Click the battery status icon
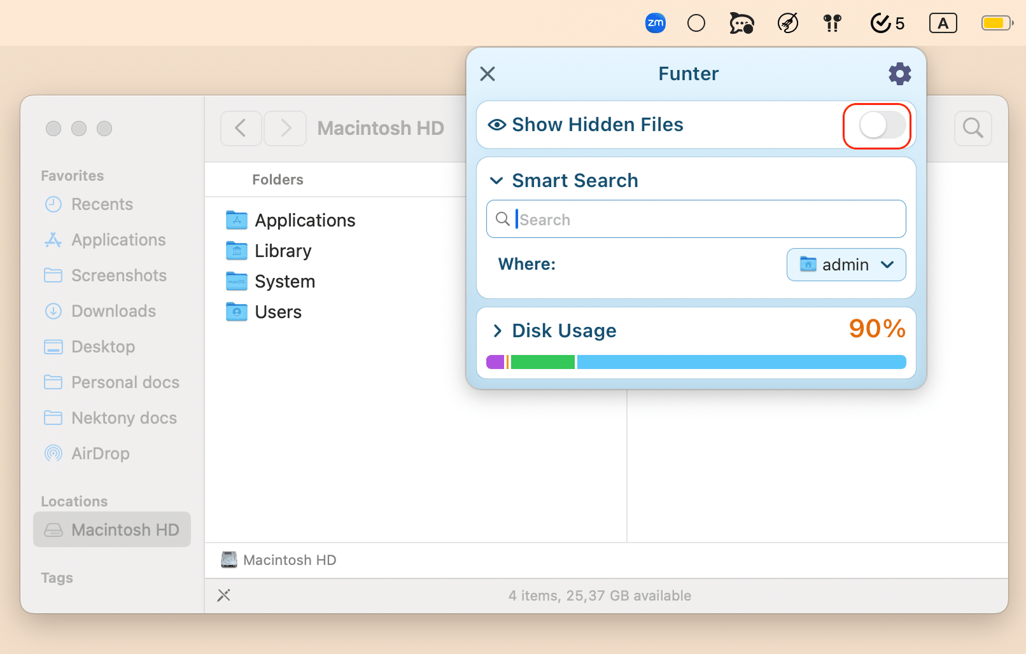 997,24
